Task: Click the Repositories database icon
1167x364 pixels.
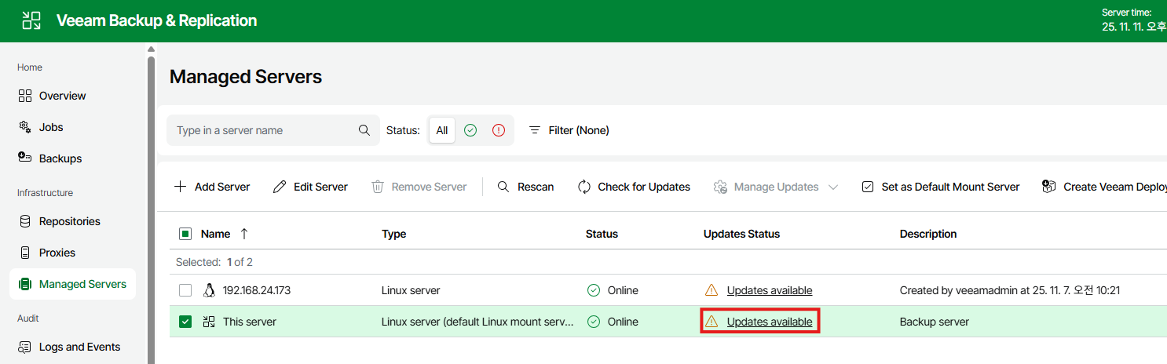Action: pyautogui.click(x=25, y=221)
